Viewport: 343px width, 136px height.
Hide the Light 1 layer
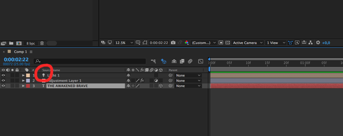click(x=3, y=75)
